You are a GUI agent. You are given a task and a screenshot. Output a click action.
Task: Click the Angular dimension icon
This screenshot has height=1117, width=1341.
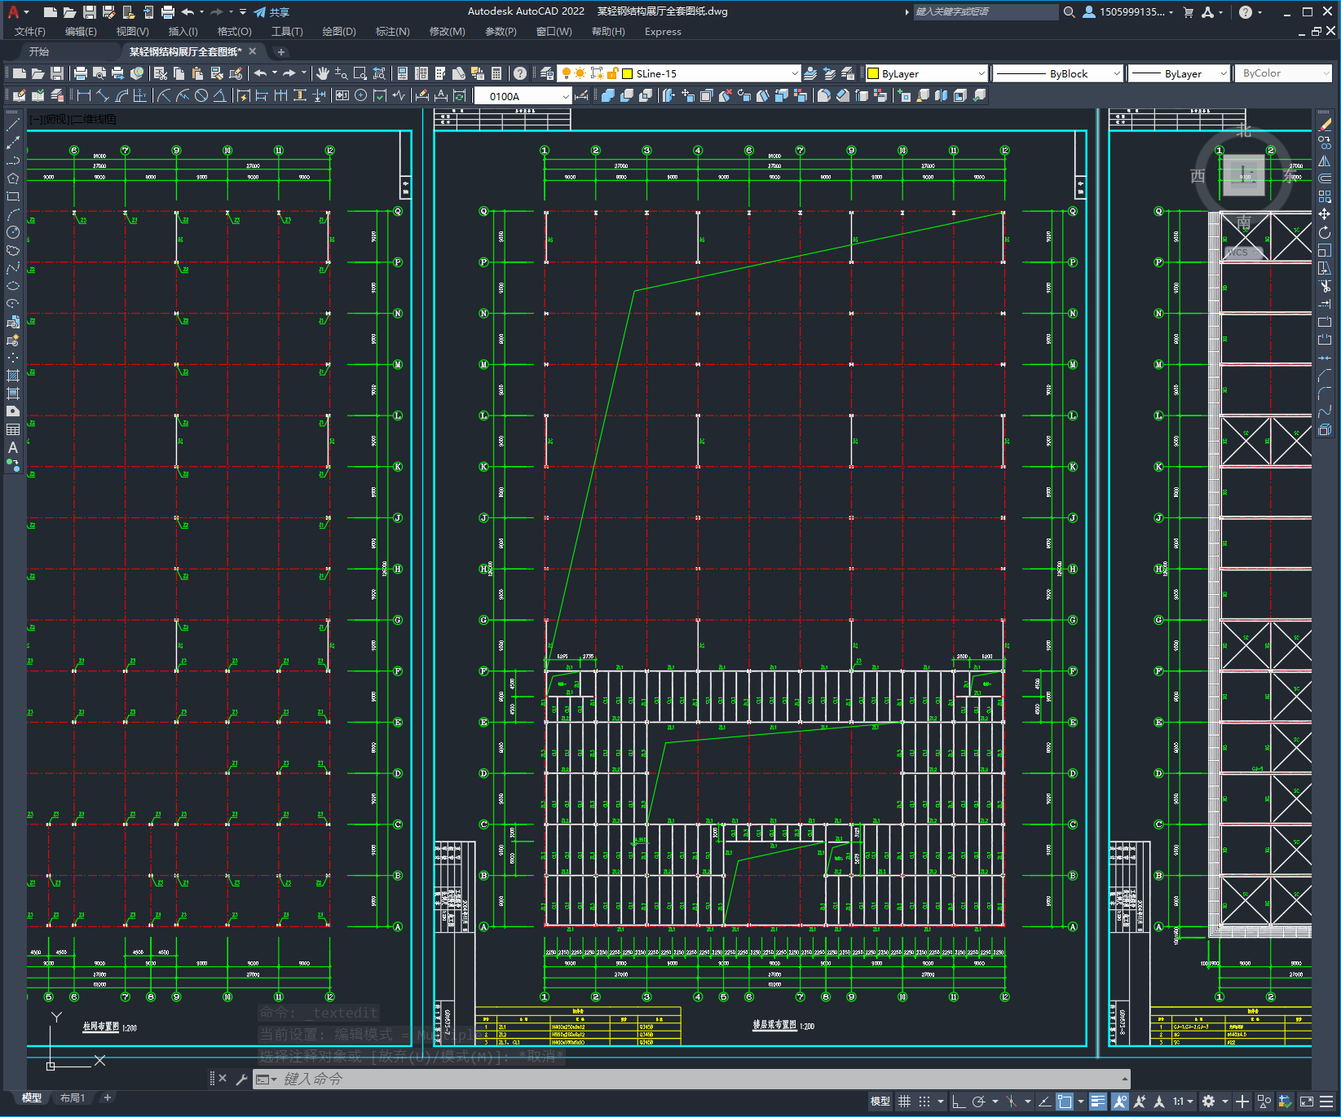coord(219,96)
